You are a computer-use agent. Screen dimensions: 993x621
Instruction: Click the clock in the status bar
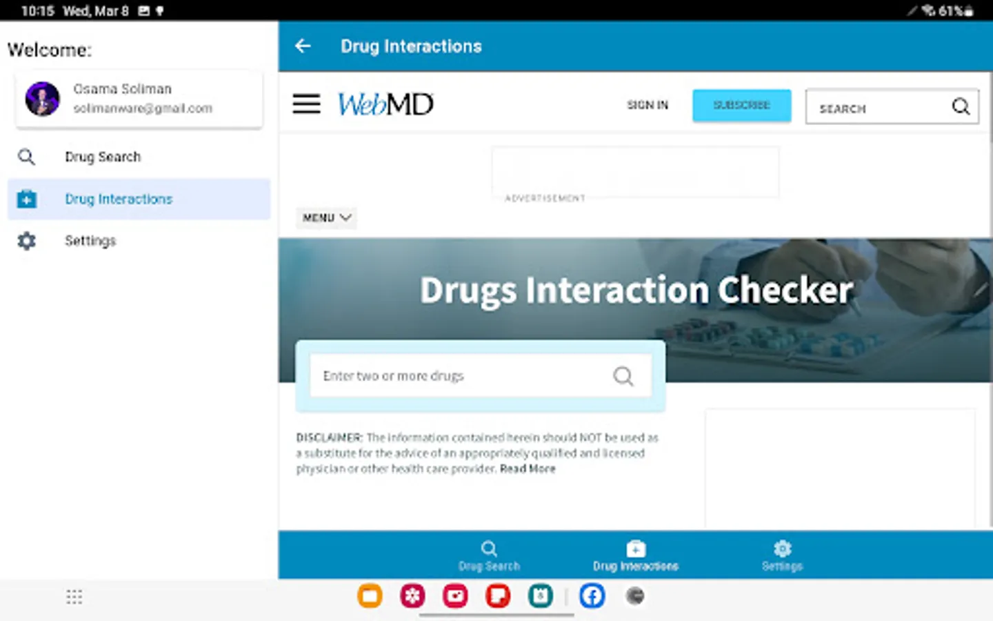[x=37, y=11]
